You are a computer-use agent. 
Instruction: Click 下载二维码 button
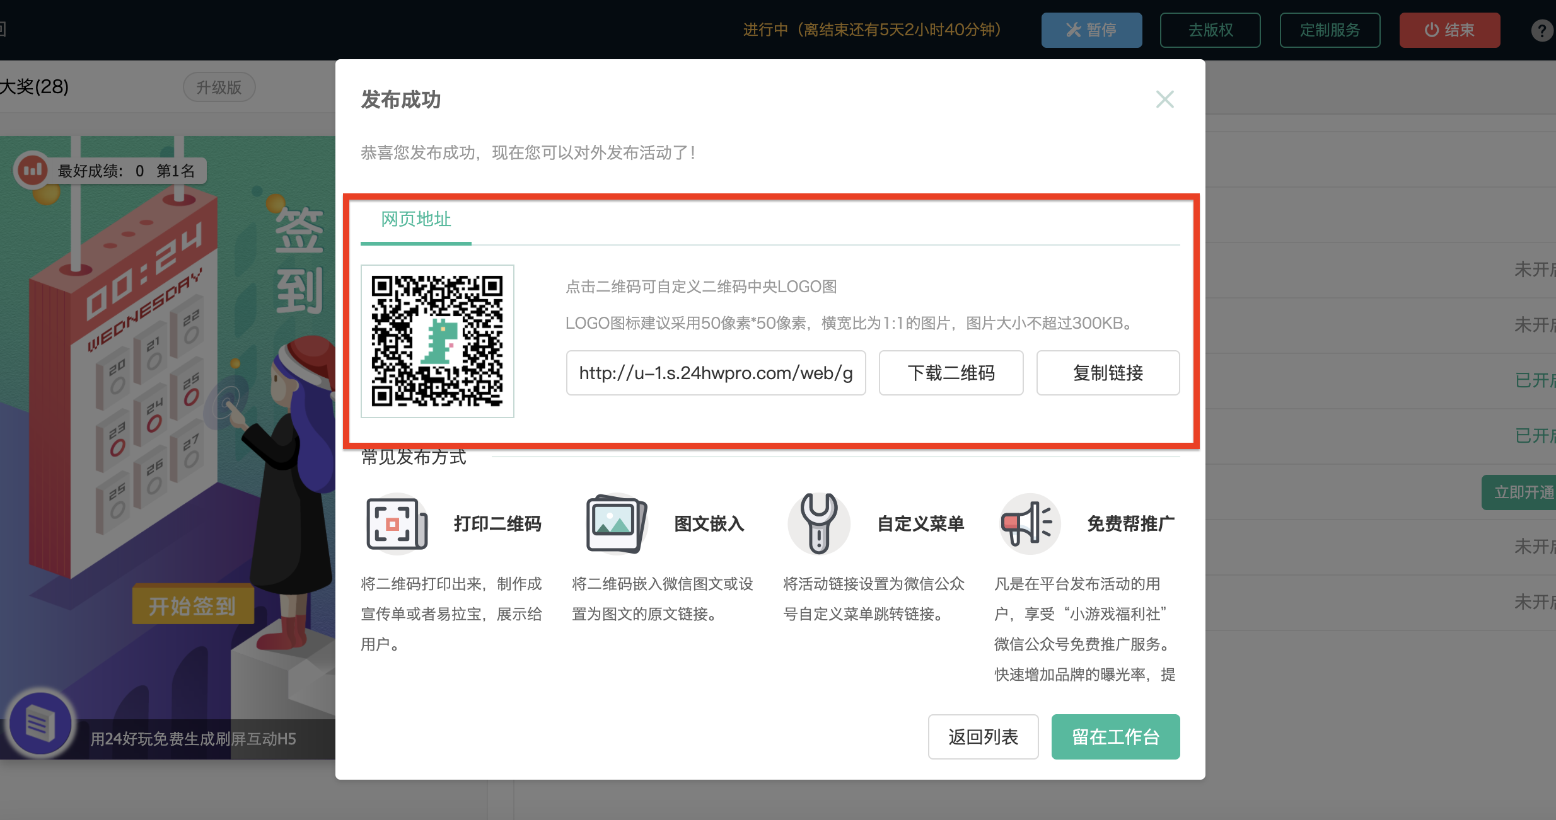951,373
